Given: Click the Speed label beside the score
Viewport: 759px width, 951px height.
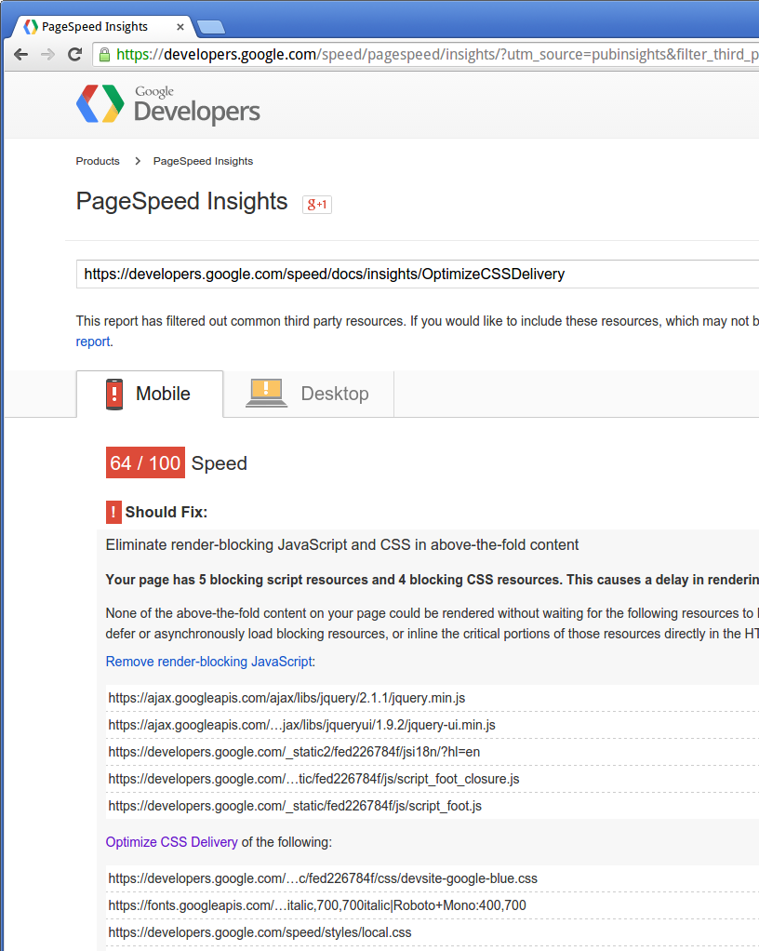Looking at the screenshot, I should [220, 463].
